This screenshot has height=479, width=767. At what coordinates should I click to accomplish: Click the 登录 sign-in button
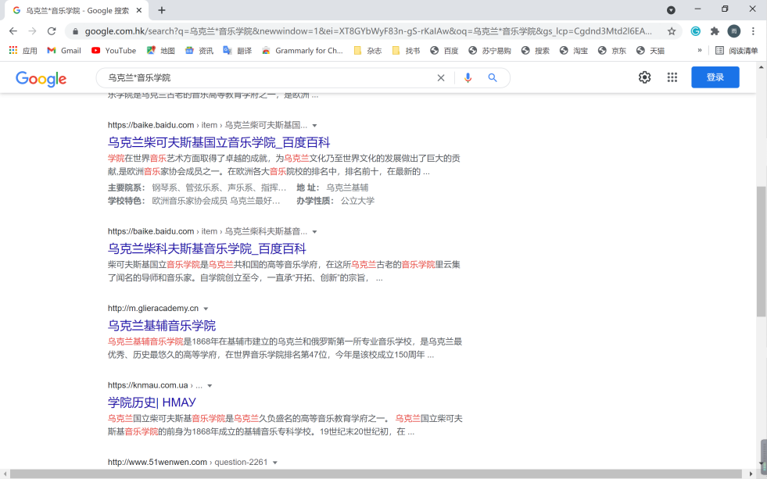click(x=715, y=77)
